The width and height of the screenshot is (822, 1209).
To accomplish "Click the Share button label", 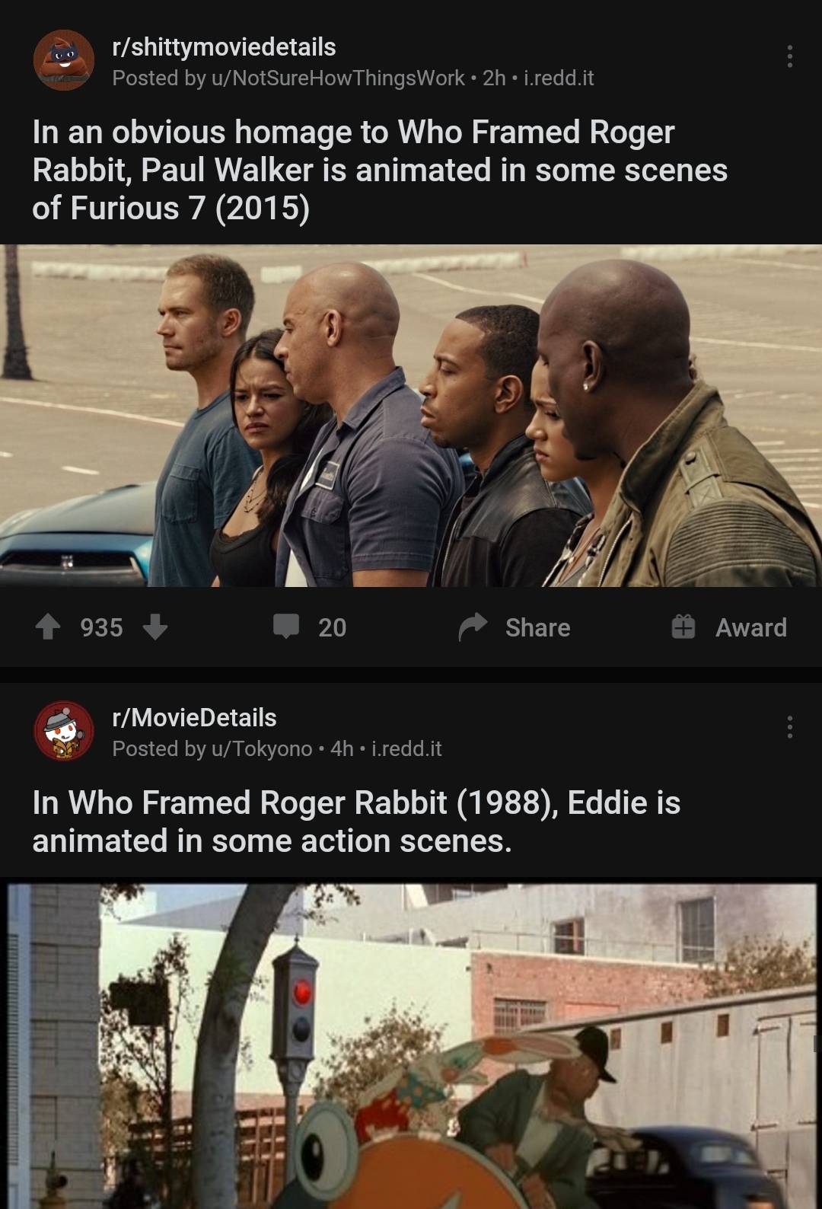I will point(537,627).
